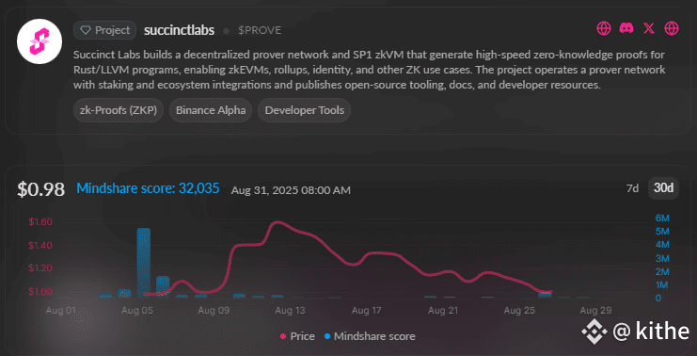Click the succinctlabs project name
The width and height of the screenshot is (697, 356).
click(179, 30)
